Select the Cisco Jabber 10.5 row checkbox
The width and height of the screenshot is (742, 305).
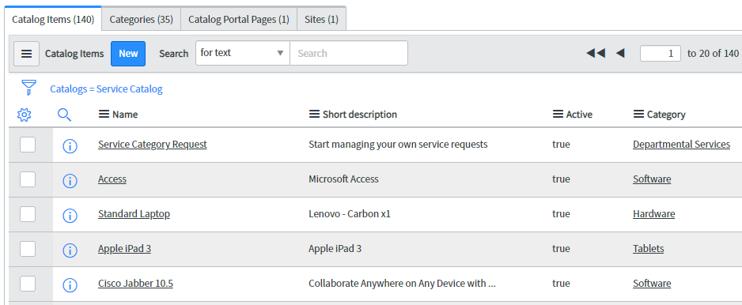[28, 283]
